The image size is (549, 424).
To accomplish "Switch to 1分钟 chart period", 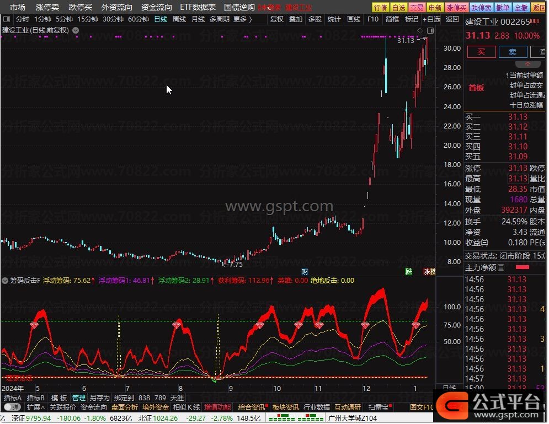I will [x=42, y=19].
